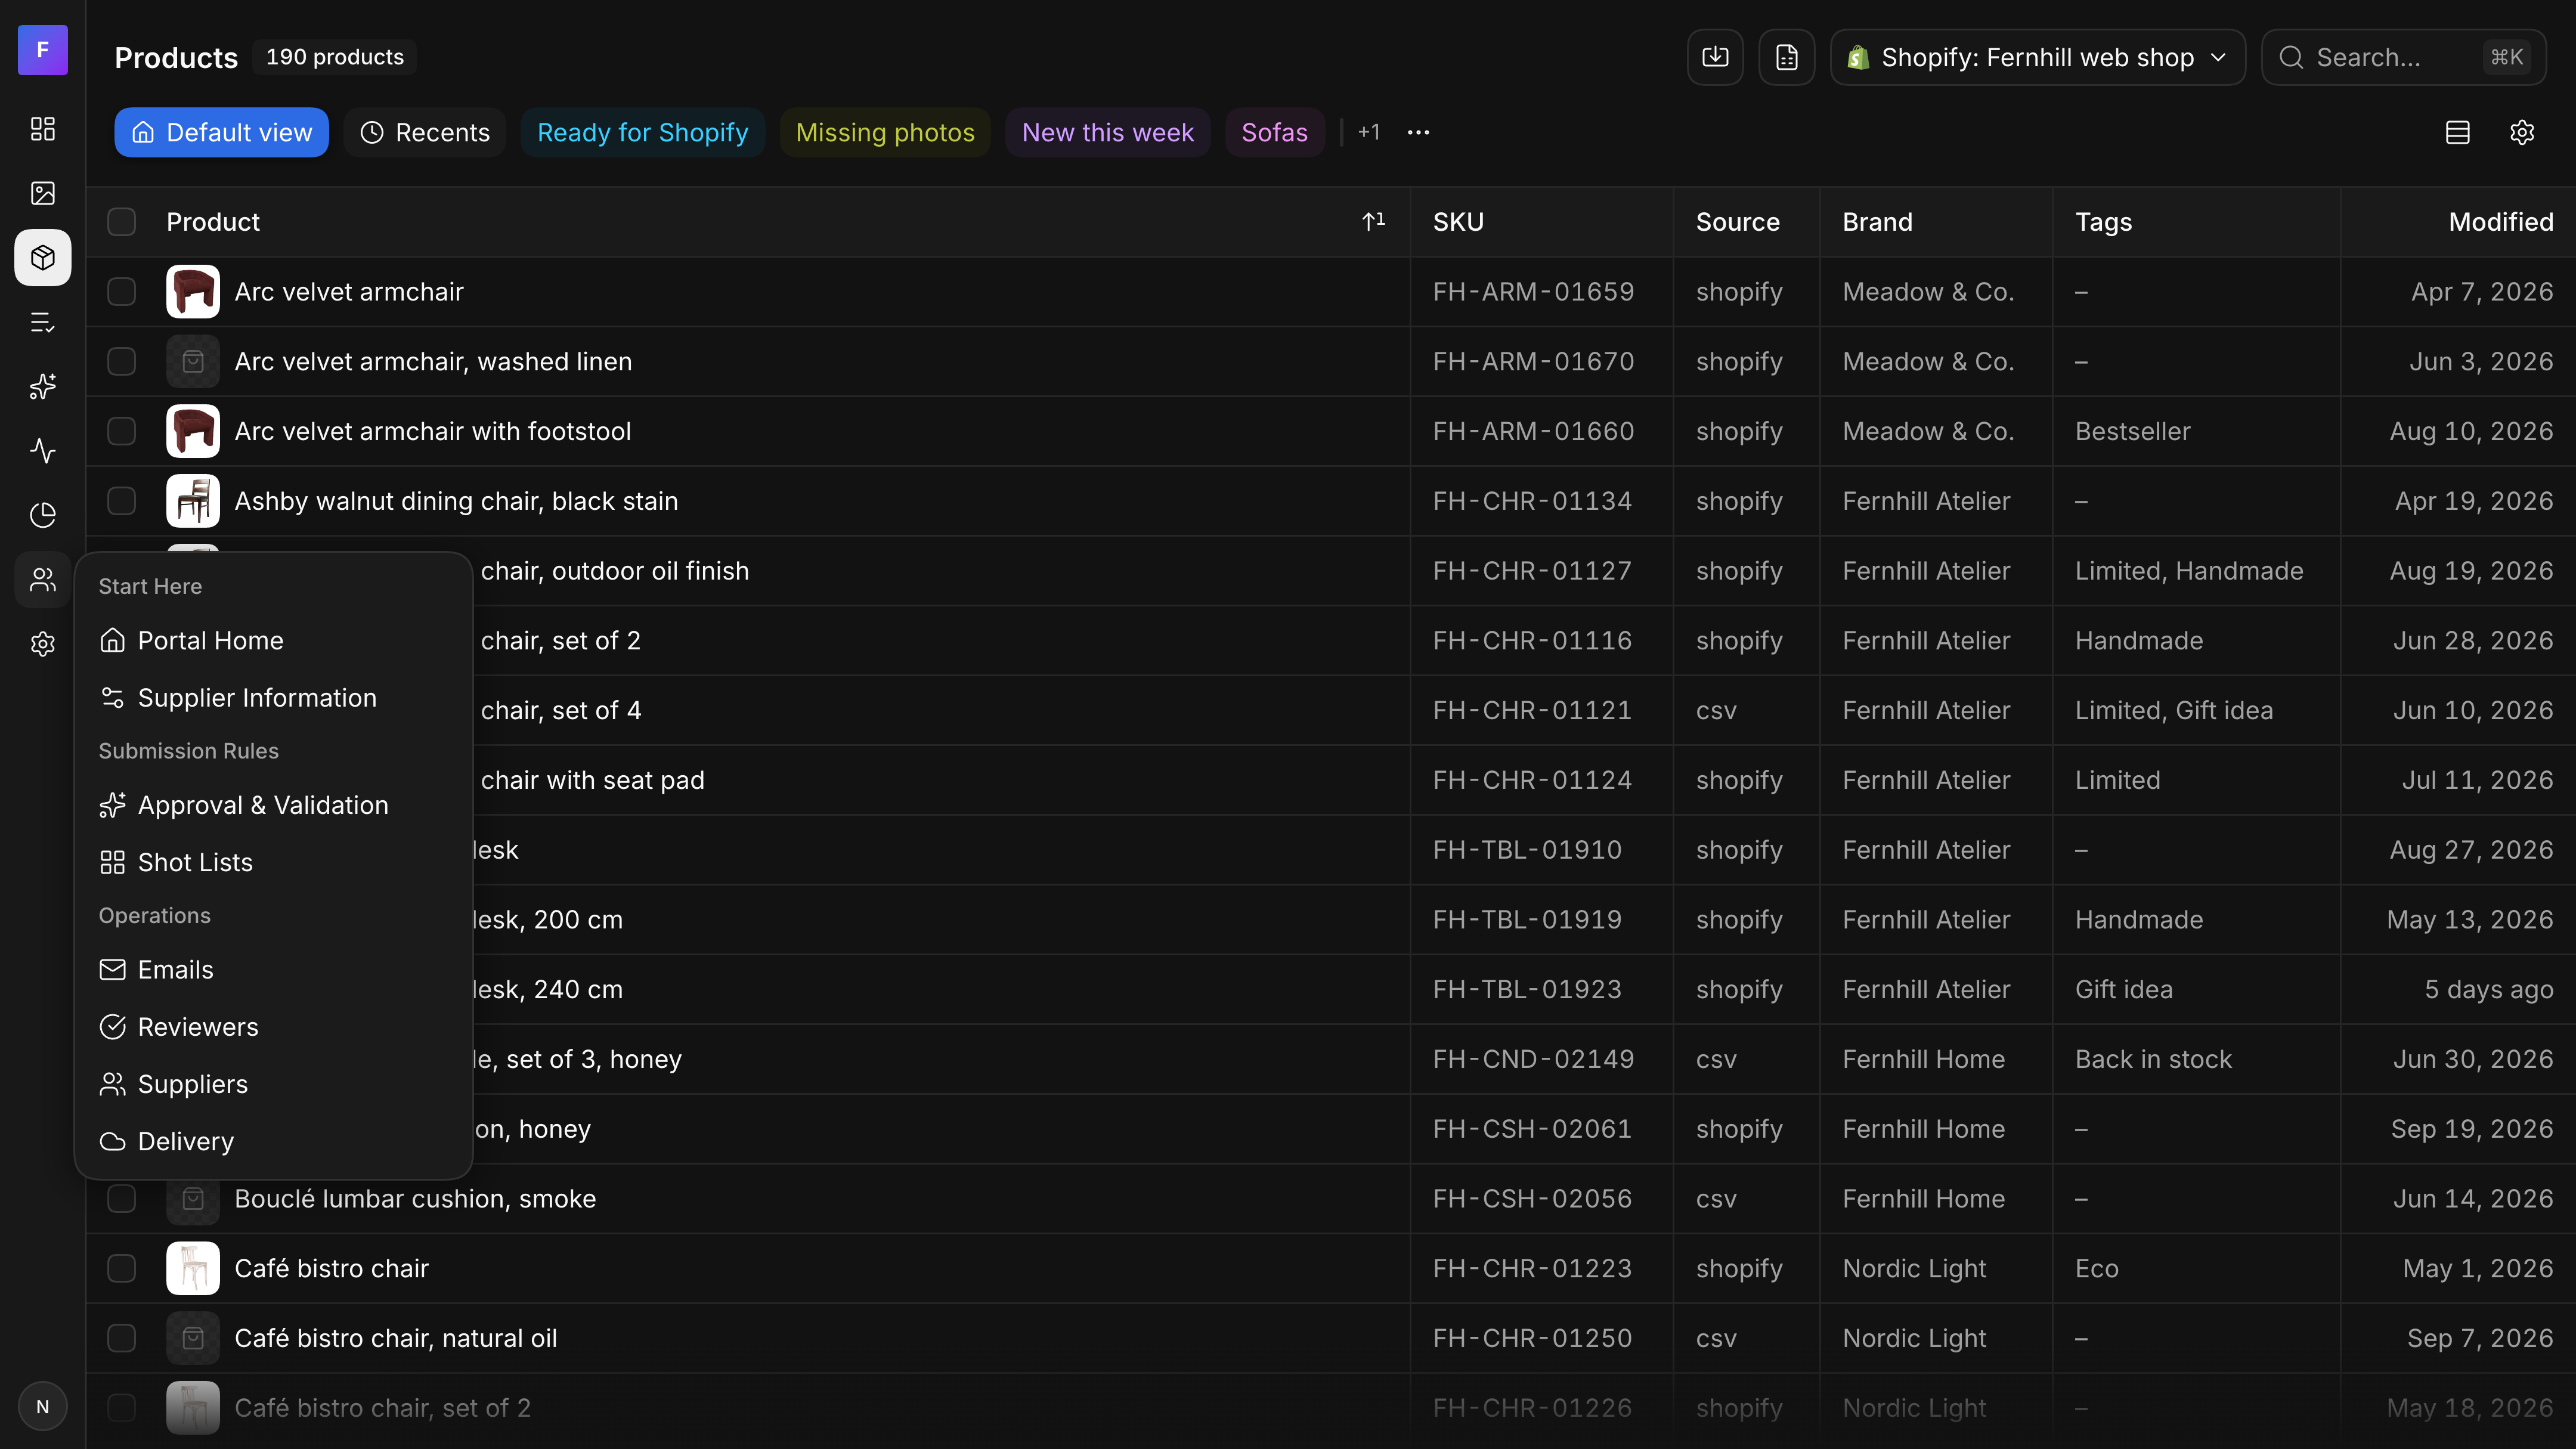Open the dashboard grid icon in sidebar
Image resolution: width=2576 pixels, height=1449 pixels.
coord(43,129)
